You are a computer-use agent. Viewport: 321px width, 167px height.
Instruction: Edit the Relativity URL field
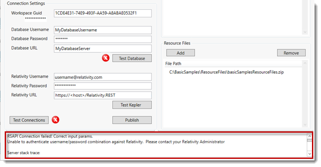point(103,95)
